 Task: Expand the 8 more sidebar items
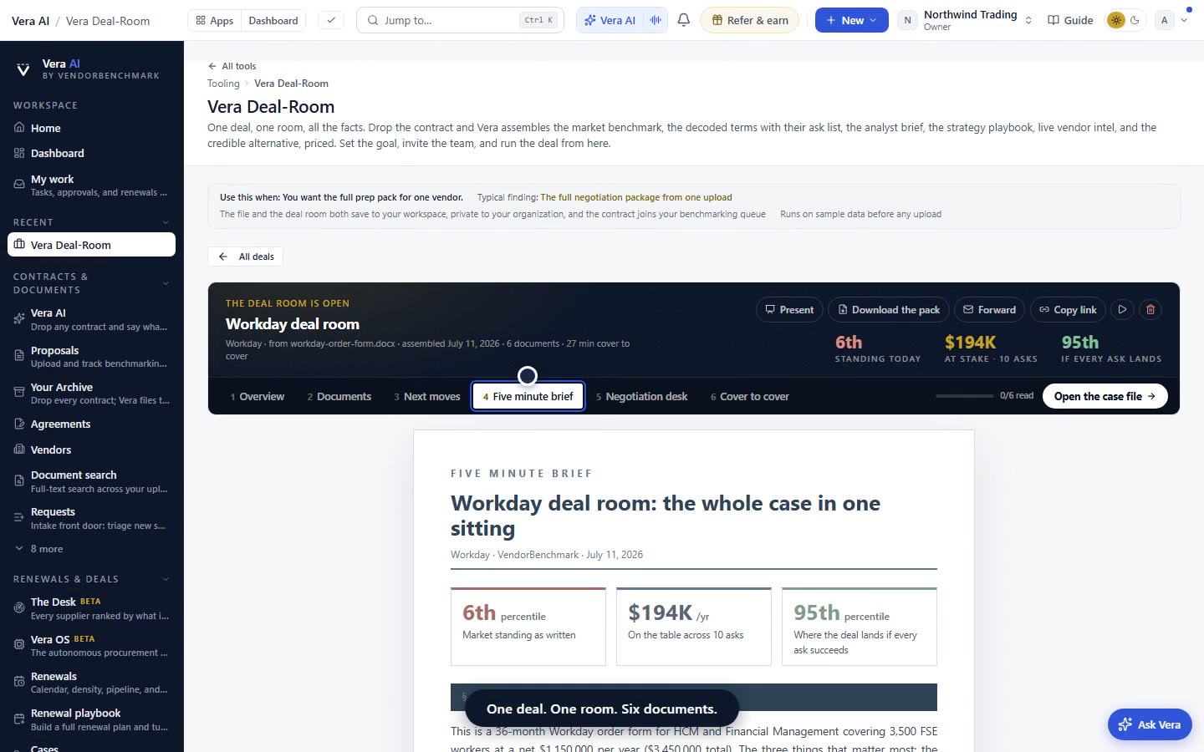click(x=39, y=549)
